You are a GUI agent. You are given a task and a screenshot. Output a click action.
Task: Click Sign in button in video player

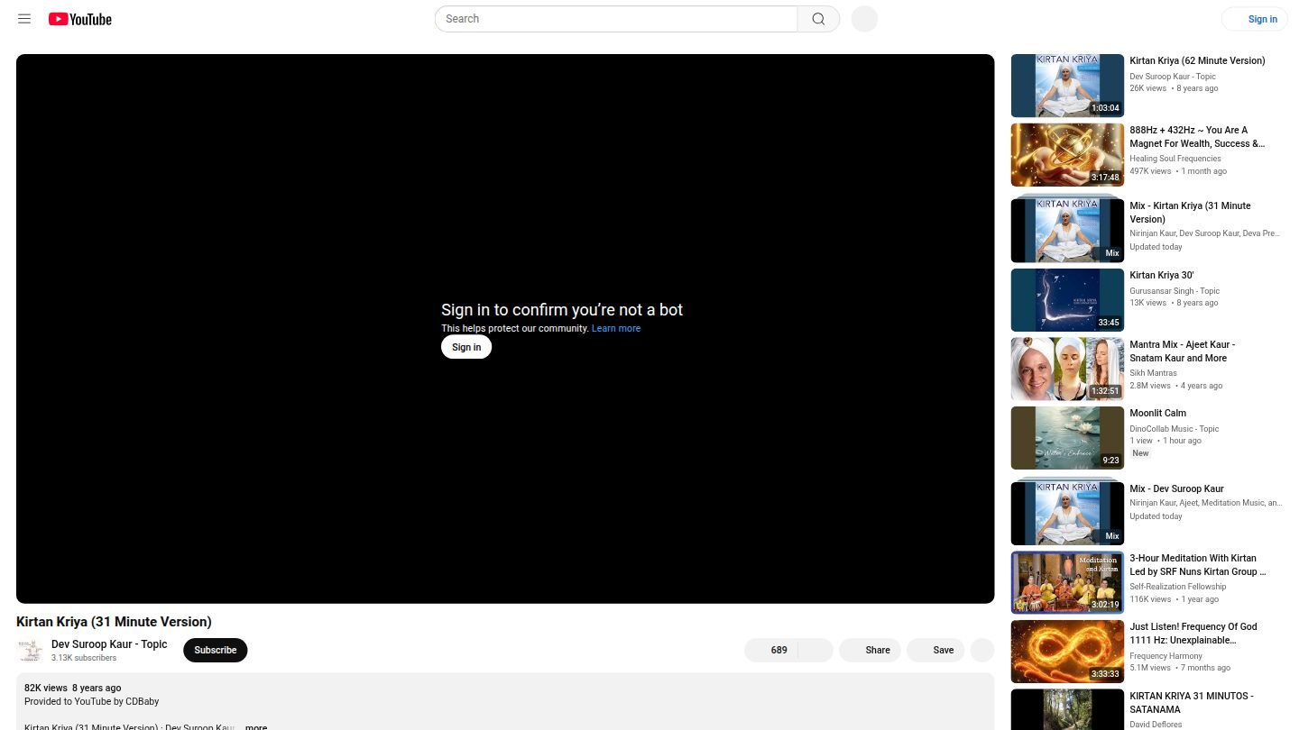466,347
